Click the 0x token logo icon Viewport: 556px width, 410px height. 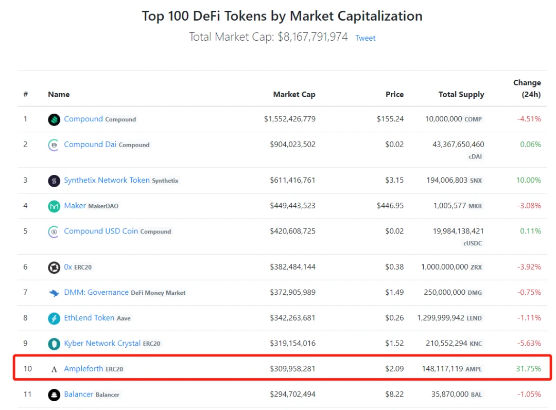(x=54, y=268)
